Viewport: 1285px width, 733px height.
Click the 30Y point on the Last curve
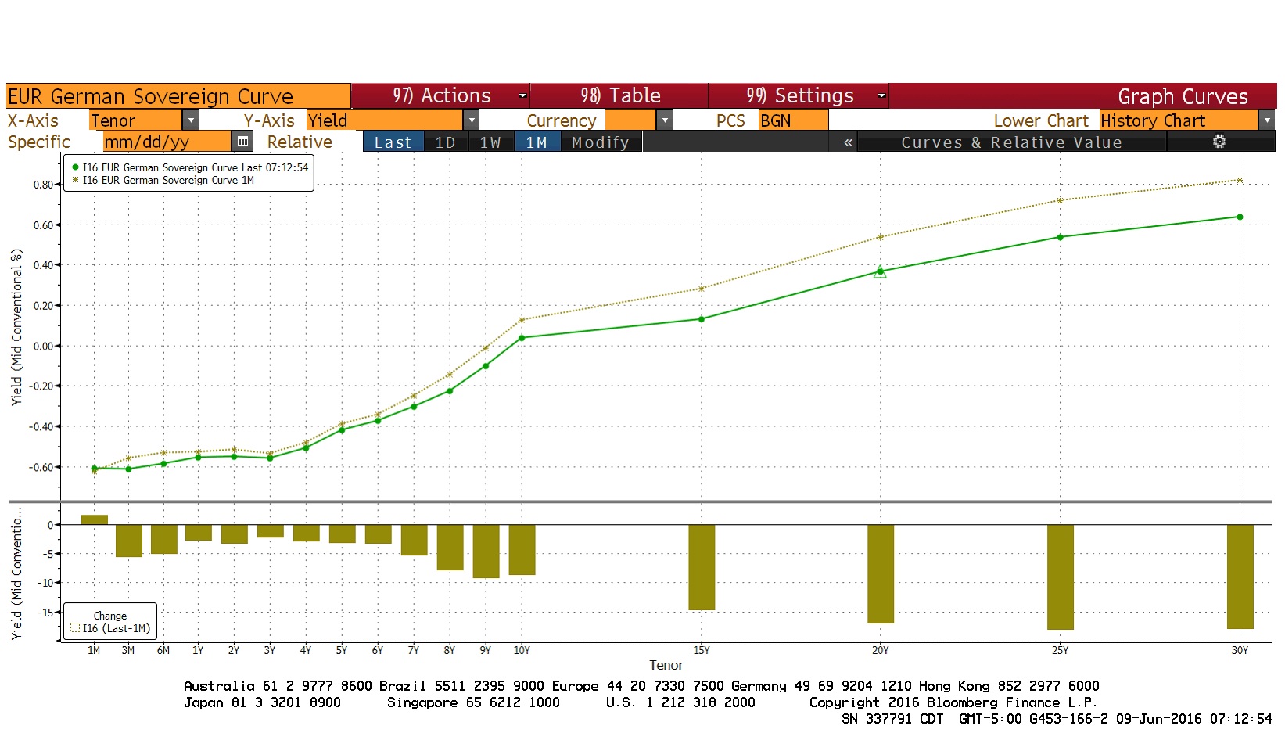[x=1240, y=217]
